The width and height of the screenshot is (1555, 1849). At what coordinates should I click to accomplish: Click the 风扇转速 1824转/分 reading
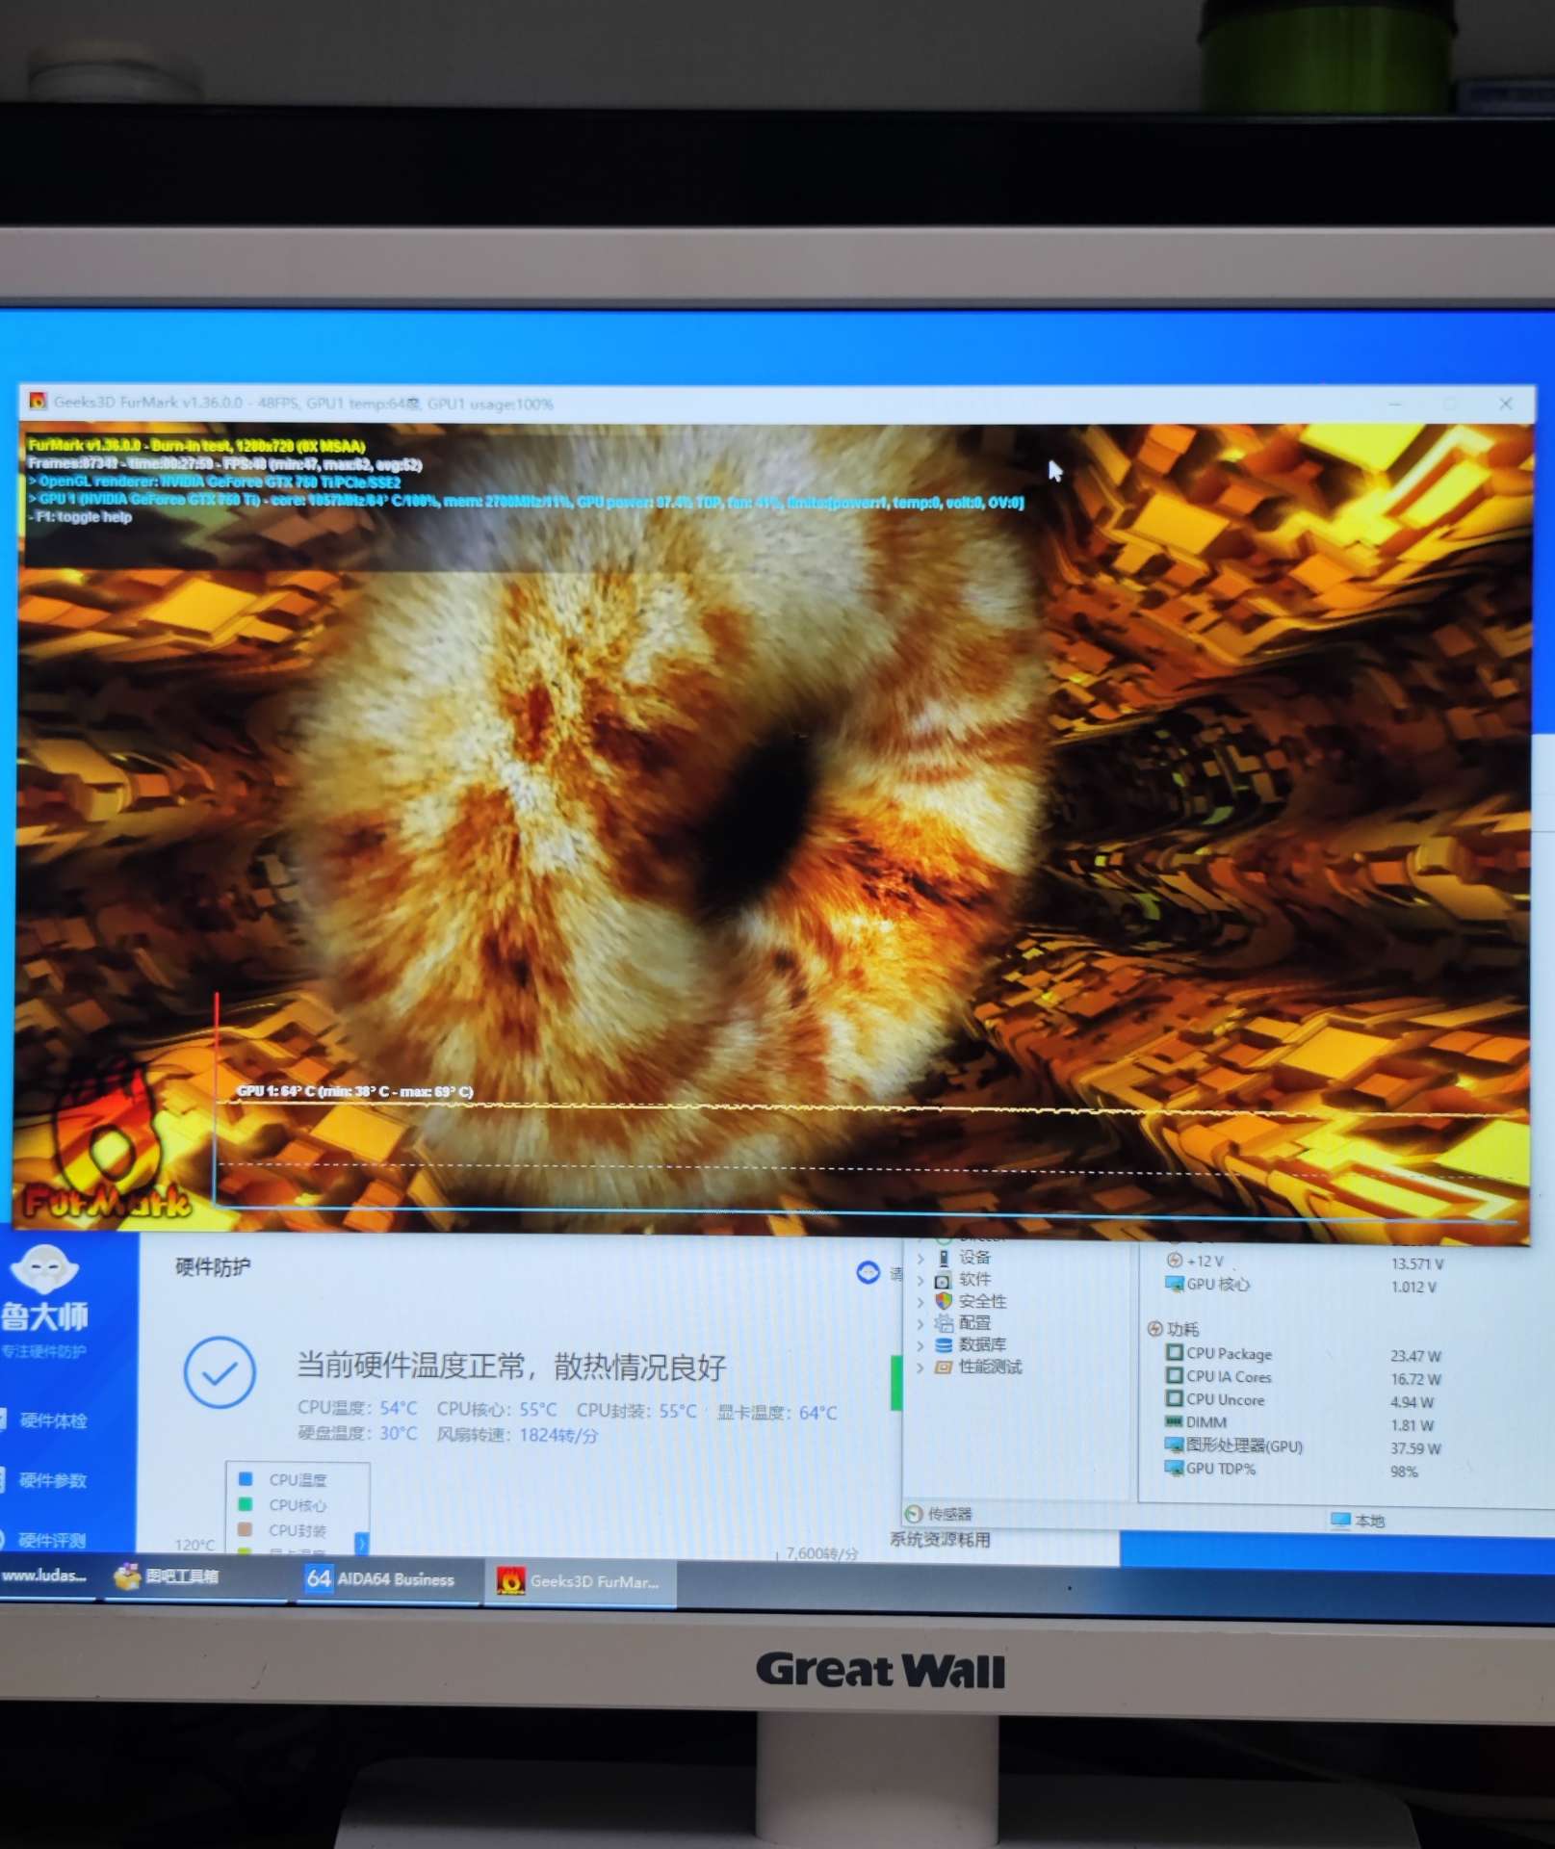click(517, 1435)
